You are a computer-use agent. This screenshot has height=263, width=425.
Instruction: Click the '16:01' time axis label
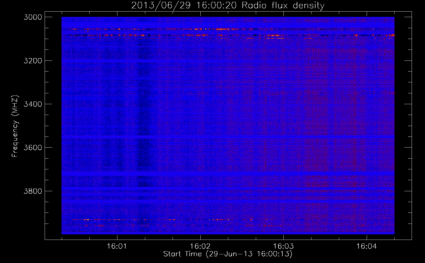[117, 246]
